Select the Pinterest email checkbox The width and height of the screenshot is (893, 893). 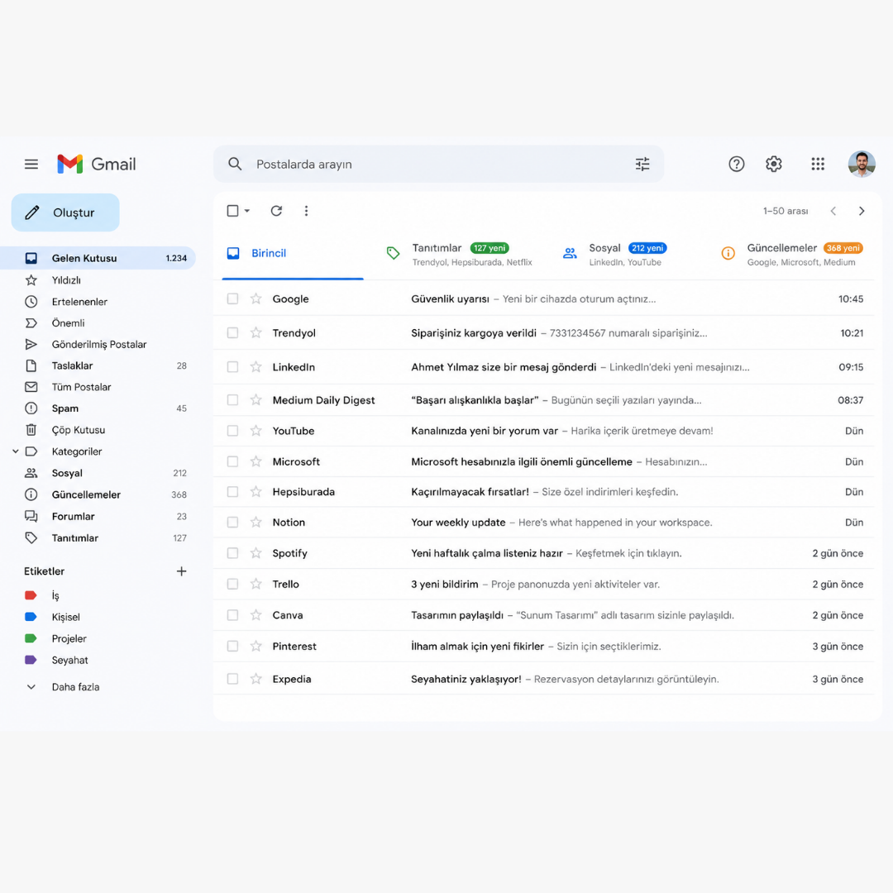pyautogui.click(x=232, y=646)
